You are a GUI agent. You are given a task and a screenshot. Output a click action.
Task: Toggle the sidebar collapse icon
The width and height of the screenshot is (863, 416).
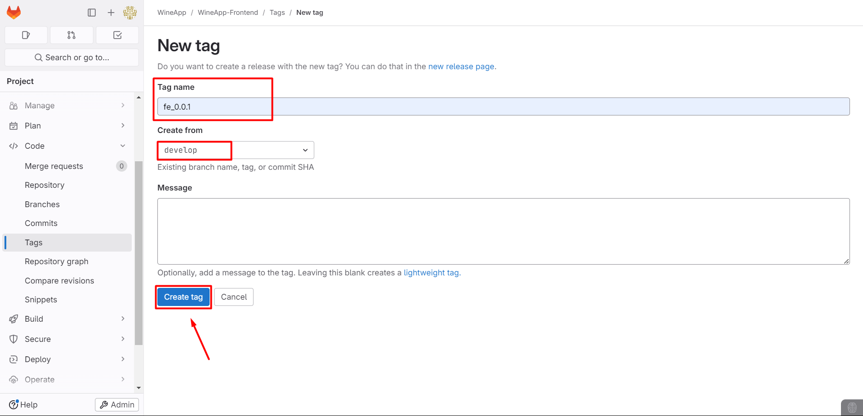(x=92, y=13)
